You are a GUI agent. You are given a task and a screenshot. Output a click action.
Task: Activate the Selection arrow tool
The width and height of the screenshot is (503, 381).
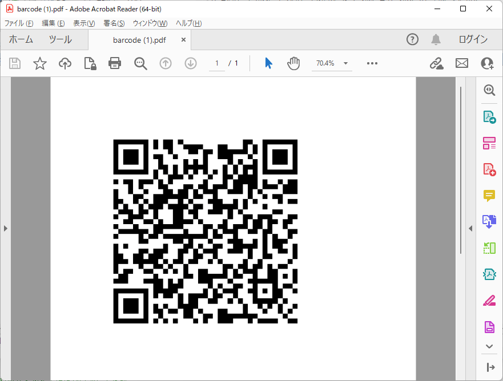click(268, 63)
